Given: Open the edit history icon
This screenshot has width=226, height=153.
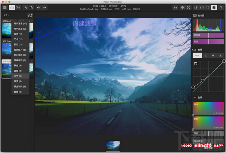Looking at the screenshot, I should (18, 7).
